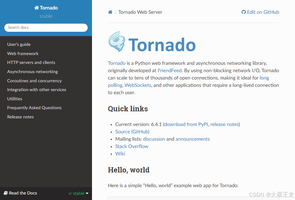Click the Tornado logo image
Viewport: 295px width, 200px height.
(x=152, y=42)
